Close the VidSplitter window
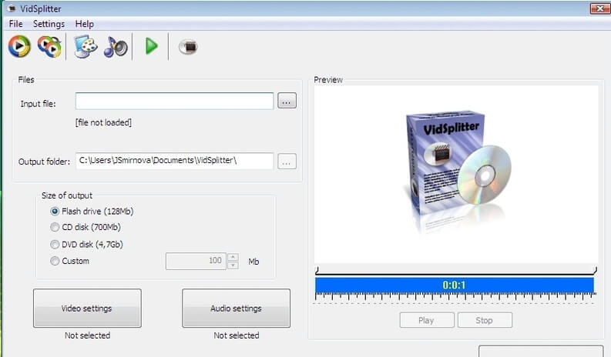The height and width of the screenshot is (357, 611). click(599, 8)
